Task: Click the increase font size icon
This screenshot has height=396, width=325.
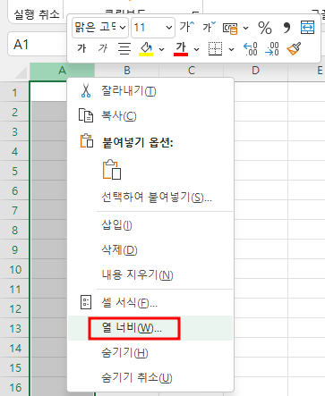Action: (x=187, y=27)
